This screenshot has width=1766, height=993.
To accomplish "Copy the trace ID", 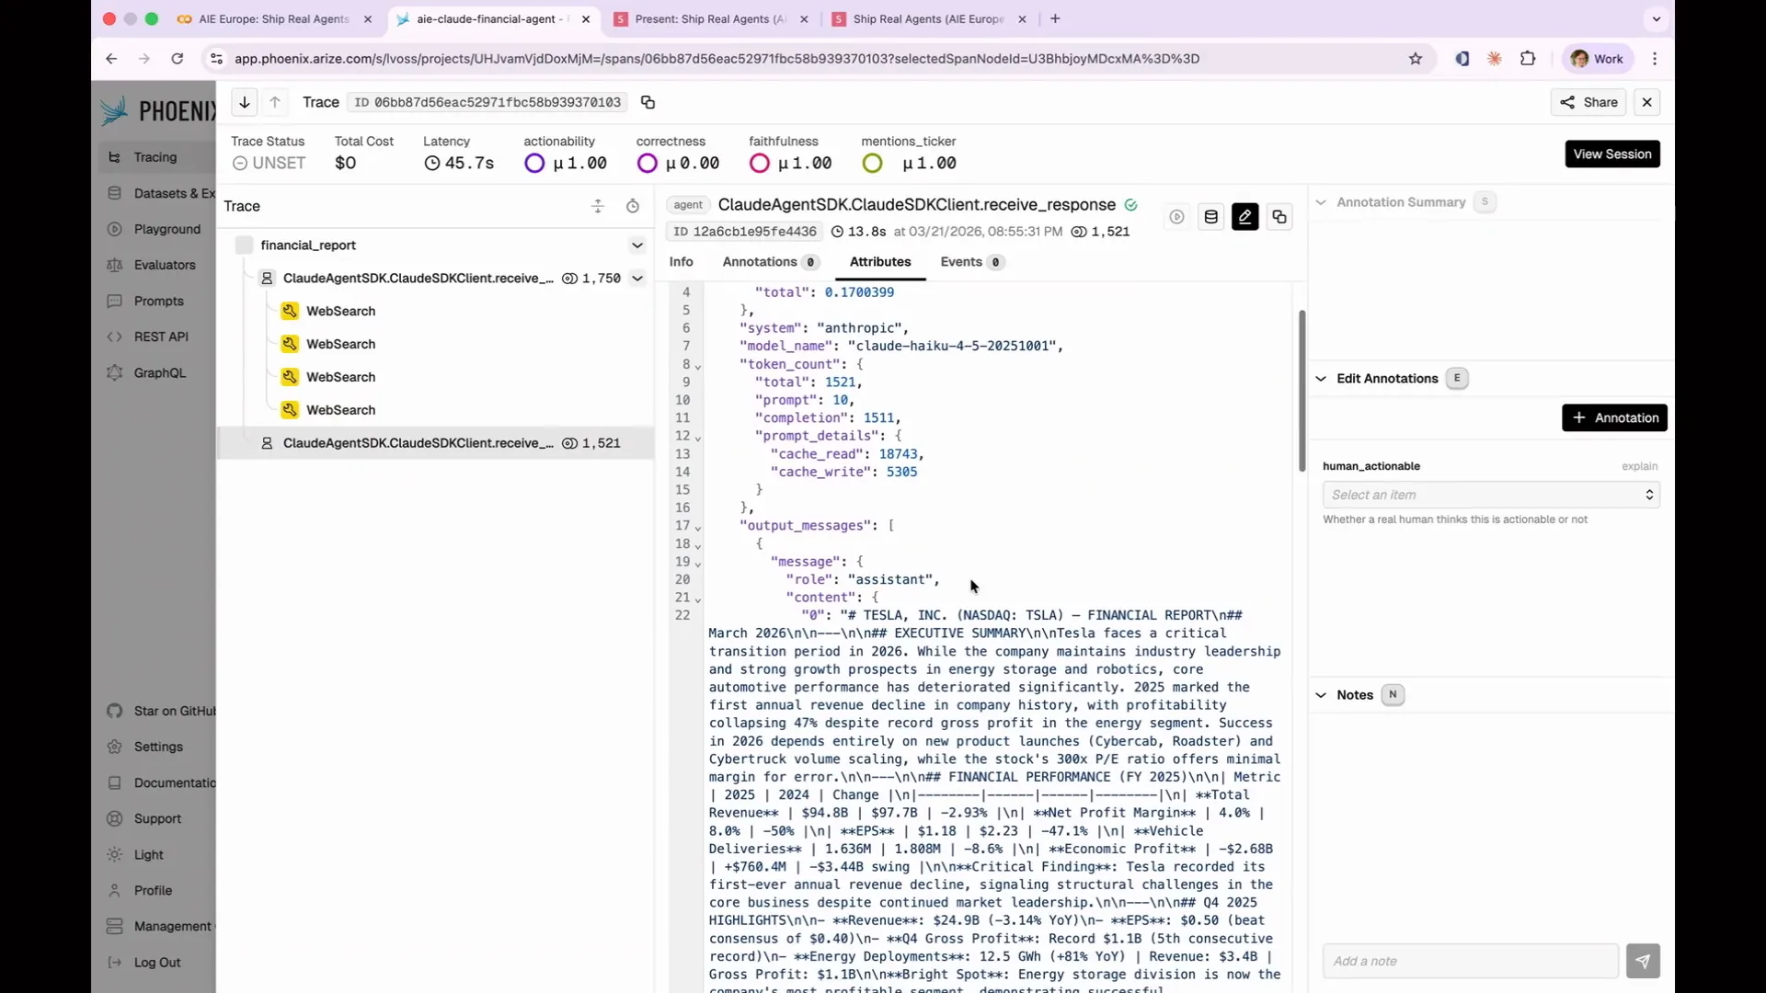I will (648, 102).
